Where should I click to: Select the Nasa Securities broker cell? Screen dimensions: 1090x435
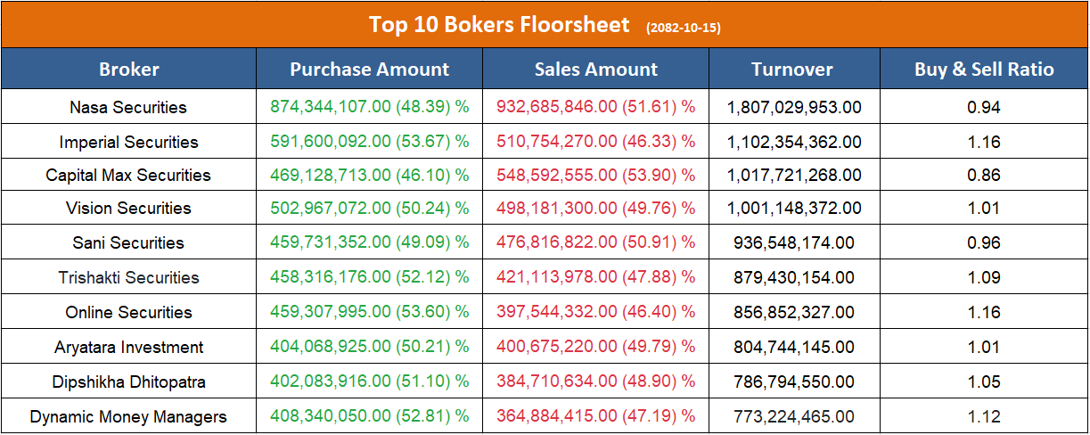coord(128,108)
